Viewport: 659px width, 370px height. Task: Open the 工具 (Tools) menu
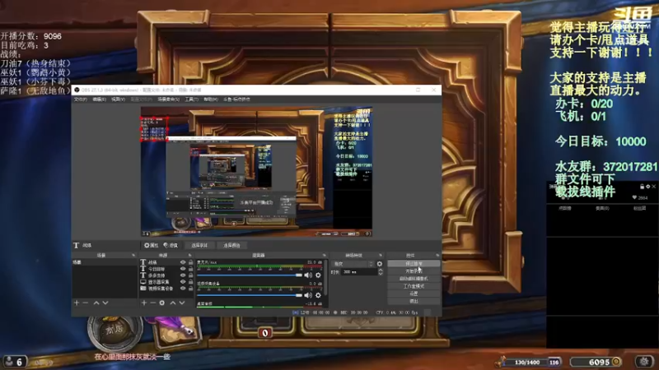[191, 99]
